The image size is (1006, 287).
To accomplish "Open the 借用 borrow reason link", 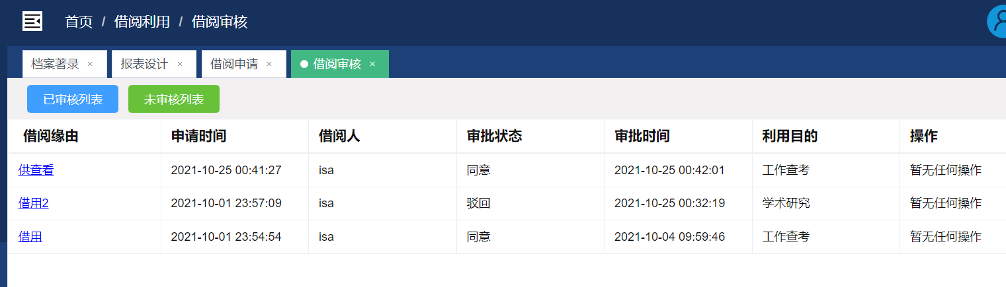I will [30, 236].
